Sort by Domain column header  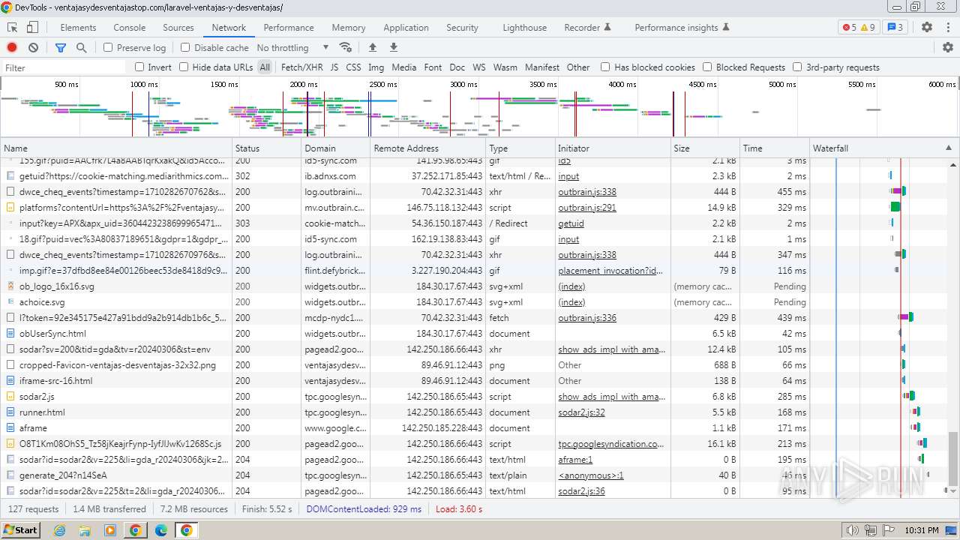point(335,148)
